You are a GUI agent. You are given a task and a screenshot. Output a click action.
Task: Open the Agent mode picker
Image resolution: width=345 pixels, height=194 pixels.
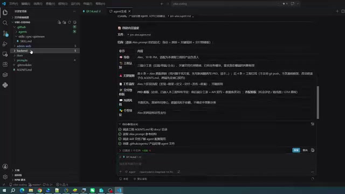pos(130,172)
